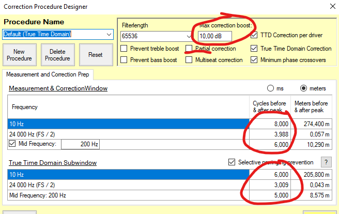Viewport: 339px width, 214px height.
Task: Click the 8,575 m value
Action: coord(319,195)
